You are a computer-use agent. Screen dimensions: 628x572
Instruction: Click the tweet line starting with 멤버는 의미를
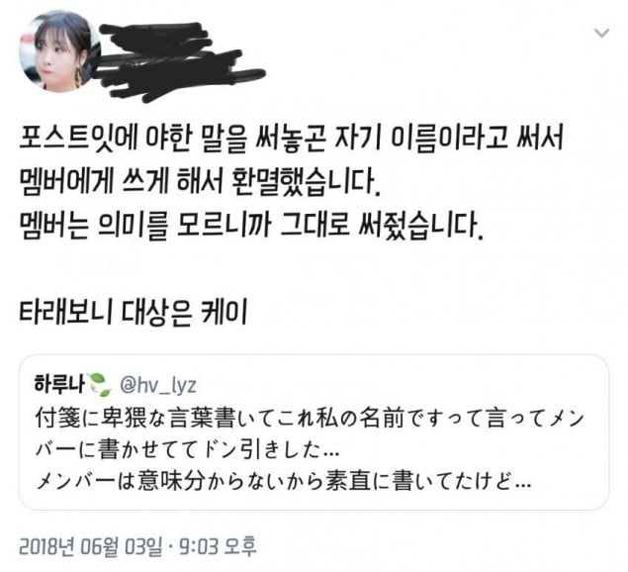click(x=251, y=226)
